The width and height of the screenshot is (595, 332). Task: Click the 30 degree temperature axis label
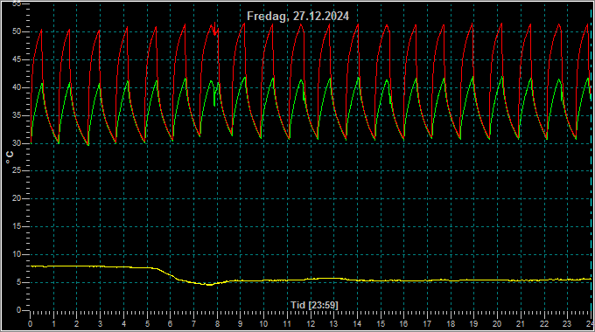pyautogui.click(x=17, y=143)
